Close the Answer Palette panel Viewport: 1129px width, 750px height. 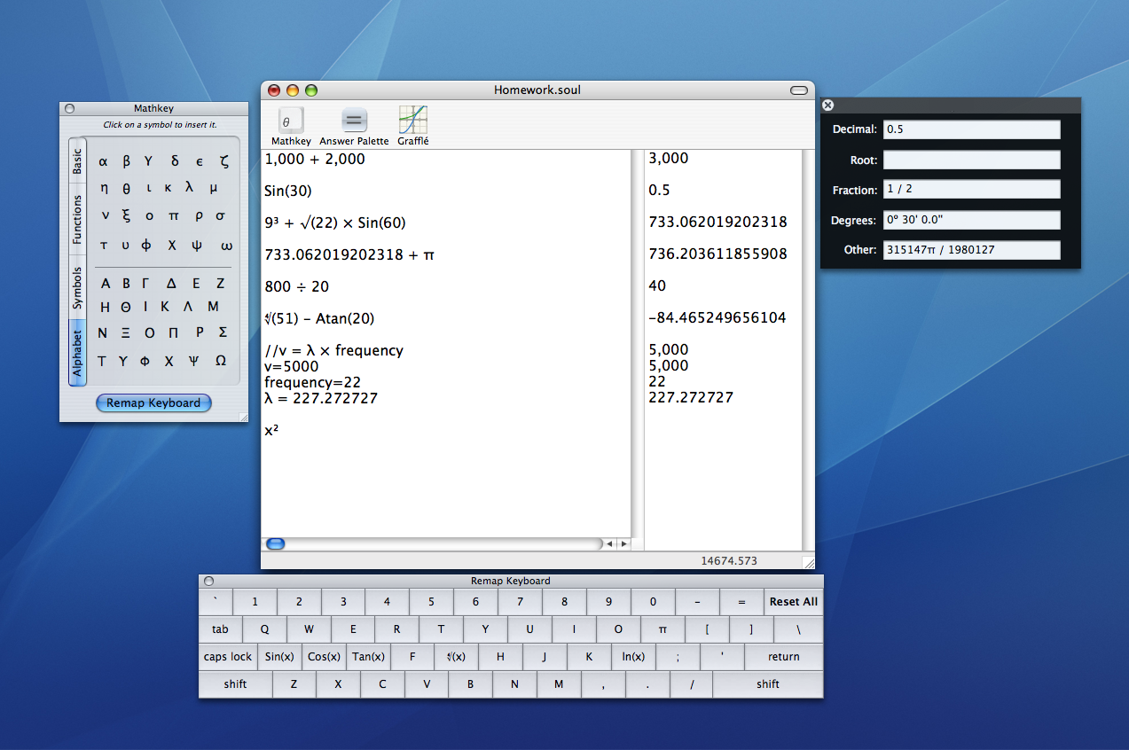click(x=828, y=105)
